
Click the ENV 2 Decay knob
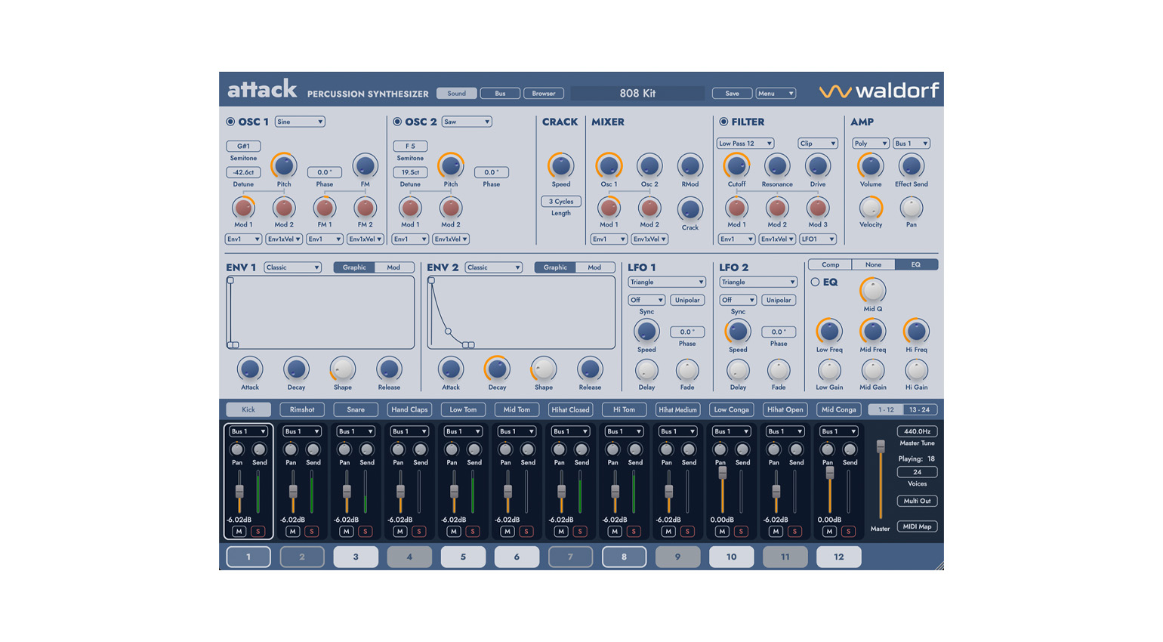click(x=497, y=369)
